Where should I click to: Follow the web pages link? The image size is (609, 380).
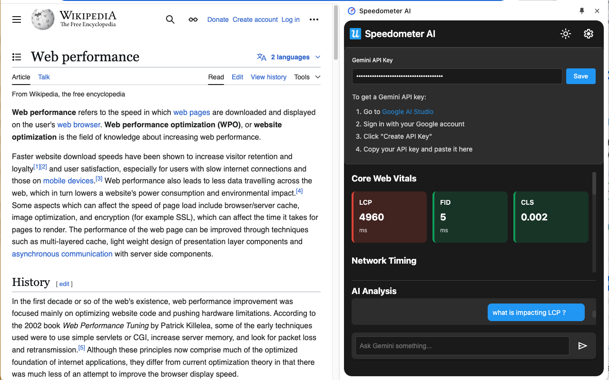click(192, 113)
